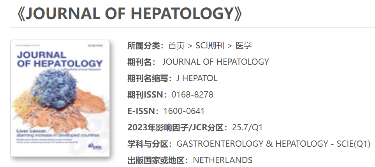Viewport: 375px width, 167px height.
Task: Click the 出版国家或地区 label
Action: click(158, 160)
